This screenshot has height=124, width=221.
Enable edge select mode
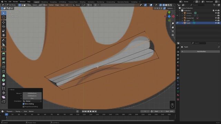22,5
